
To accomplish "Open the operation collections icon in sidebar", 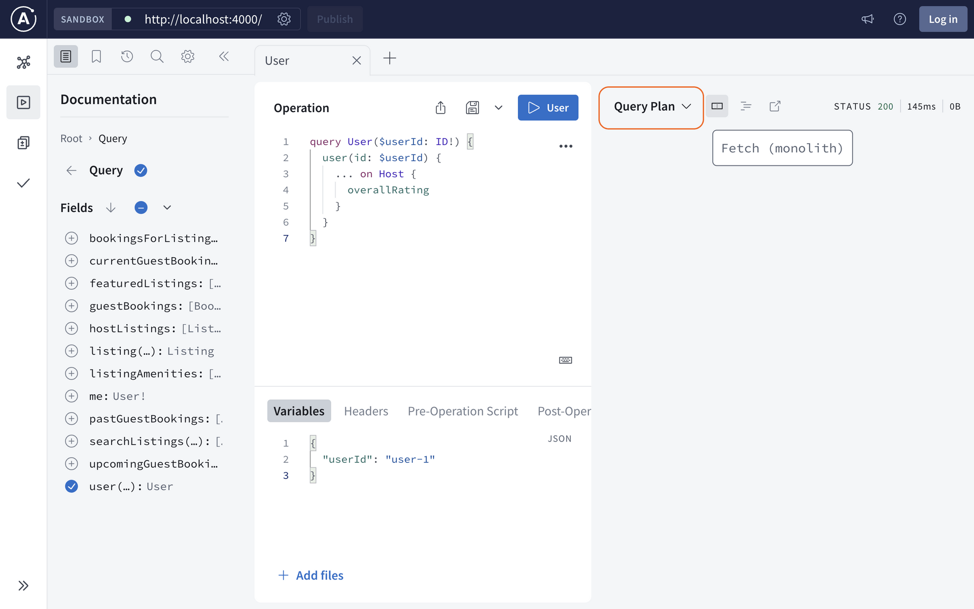I will (x=23, y=143).
